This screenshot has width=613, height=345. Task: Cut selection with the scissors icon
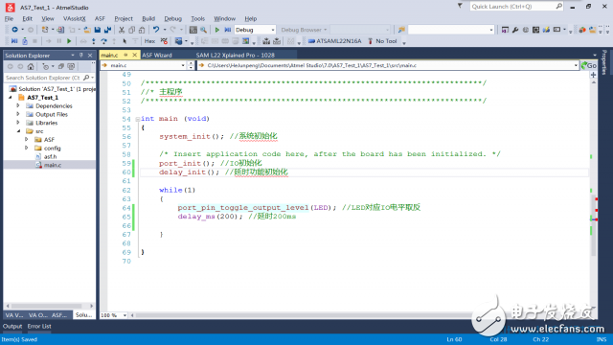[122, 30]
